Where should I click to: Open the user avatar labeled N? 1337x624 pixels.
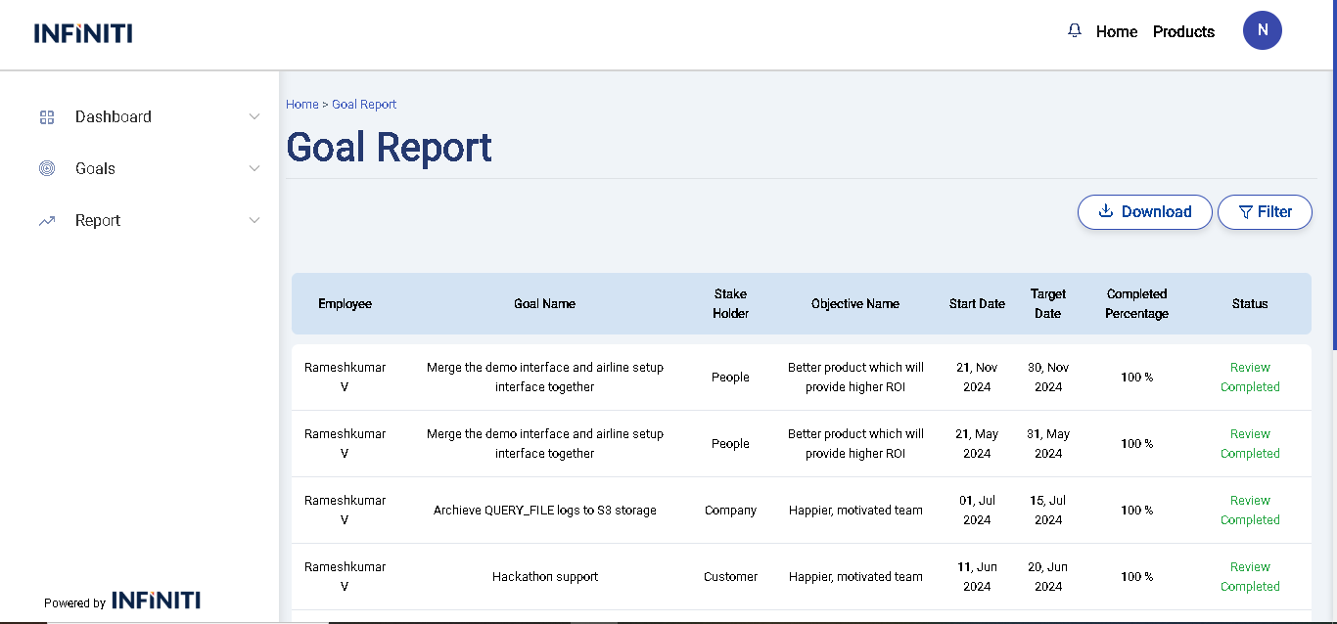tap(1262, 30)
